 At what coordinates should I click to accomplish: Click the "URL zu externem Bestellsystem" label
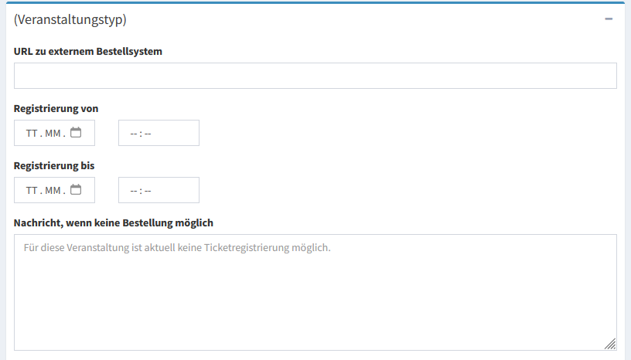click(88, 51)
